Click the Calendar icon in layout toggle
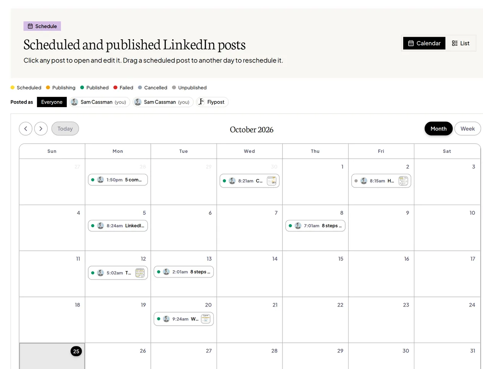The image size is (483, 369). 411,43
